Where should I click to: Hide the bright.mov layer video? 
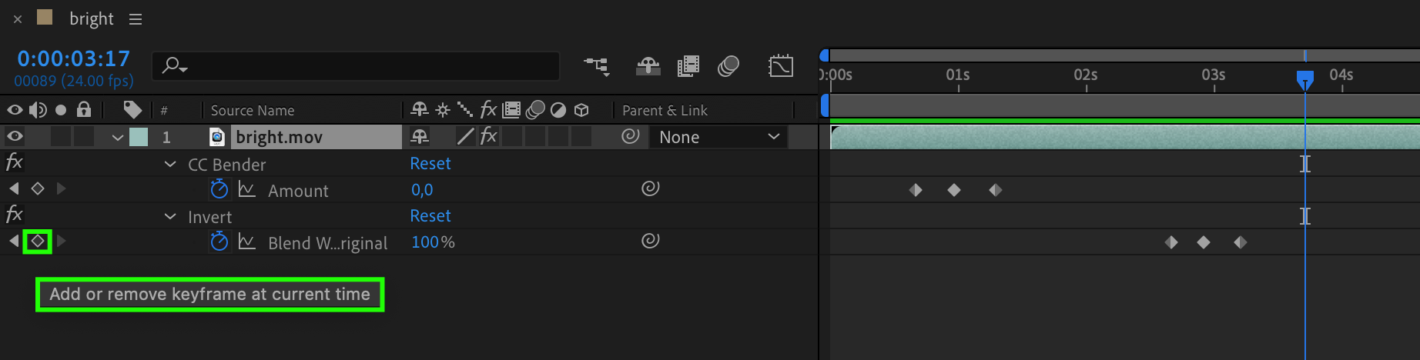[15, 137]
